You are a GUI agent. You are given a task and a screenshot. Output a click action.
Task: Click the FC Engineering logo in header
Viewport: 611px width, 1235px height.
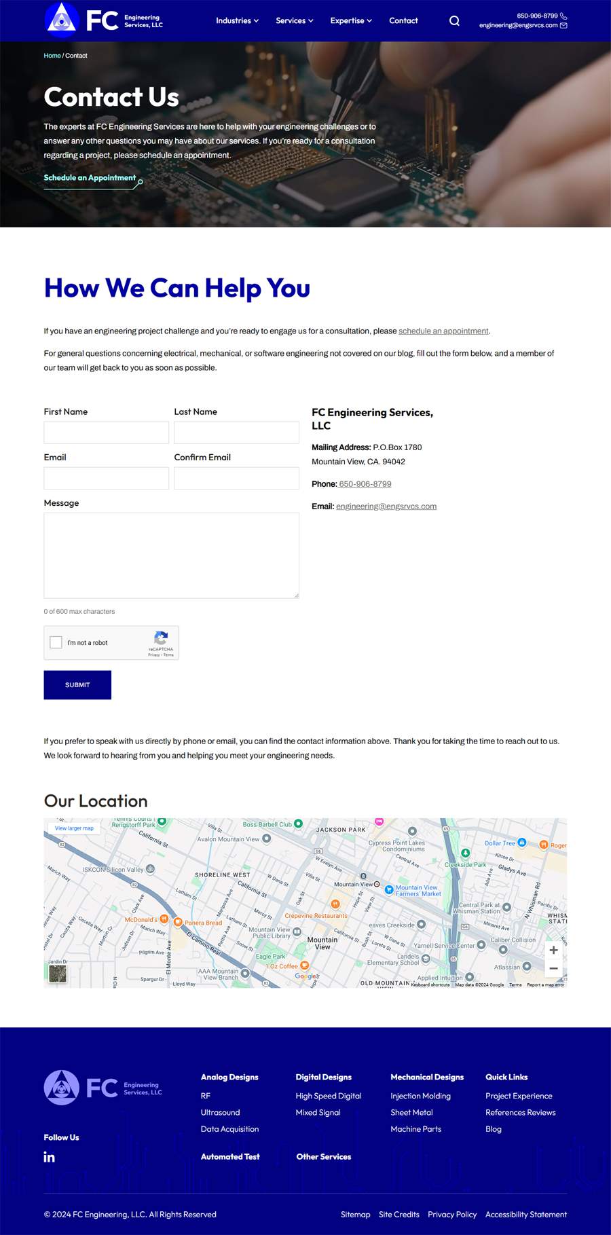(x=104, y=20)
